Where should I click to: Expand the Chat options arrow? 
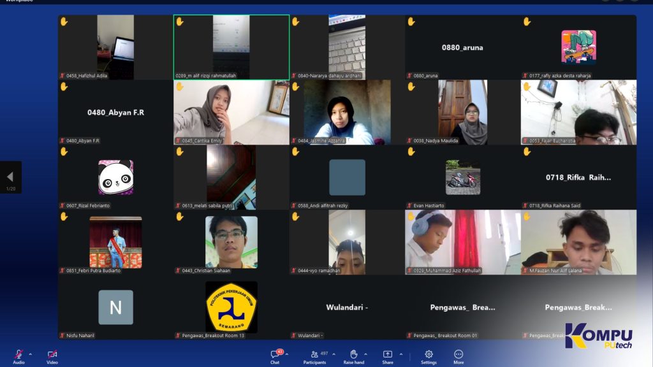coord(287,354)
